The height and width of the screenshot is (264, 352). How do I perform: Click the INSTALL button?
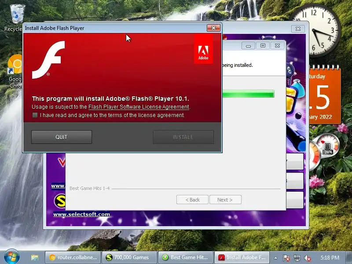[183, 137]
